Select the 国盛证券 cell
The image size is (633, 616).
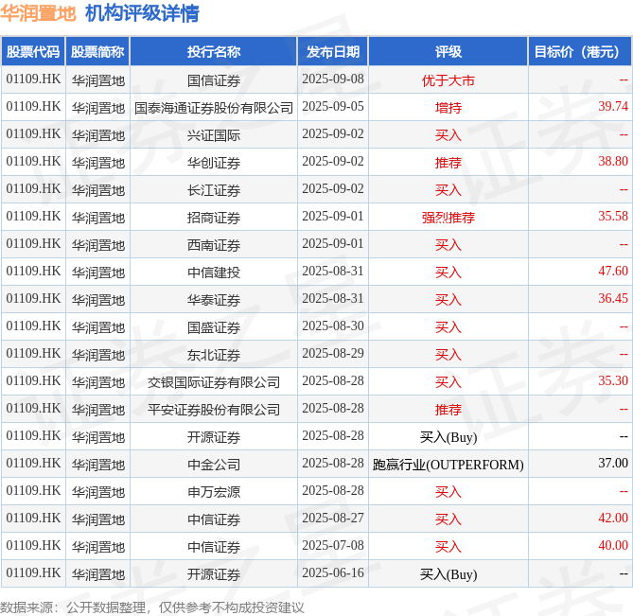pos(214,327)
